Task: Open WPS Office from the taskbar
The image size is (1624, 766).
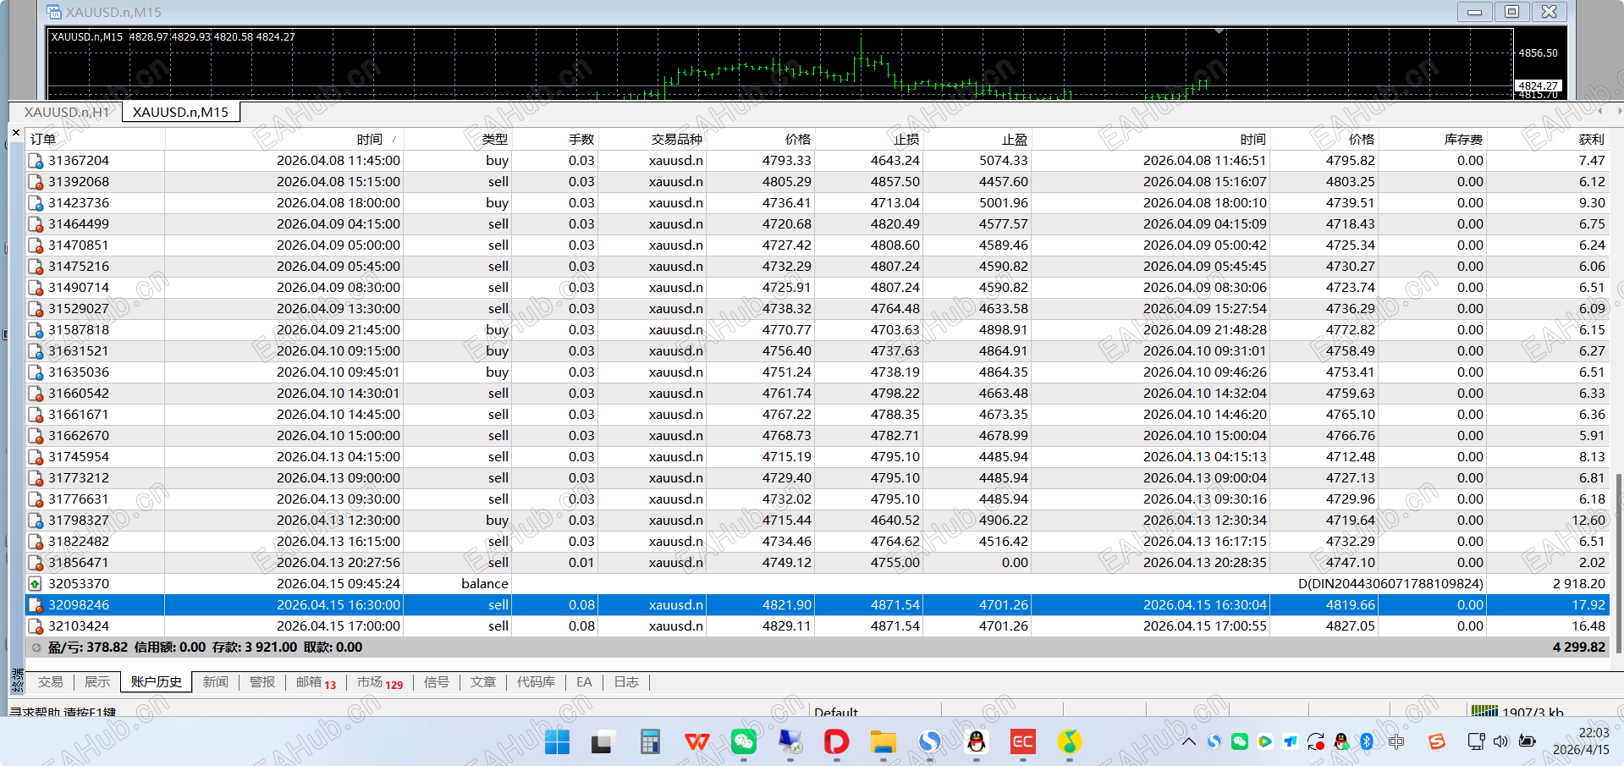Action: 696,742
